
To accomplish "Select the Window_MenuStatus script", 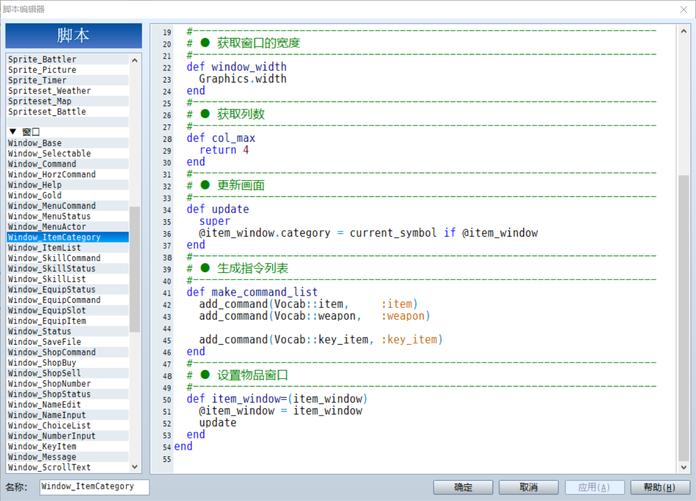I will pyautogui.click(x=68, y=216).
